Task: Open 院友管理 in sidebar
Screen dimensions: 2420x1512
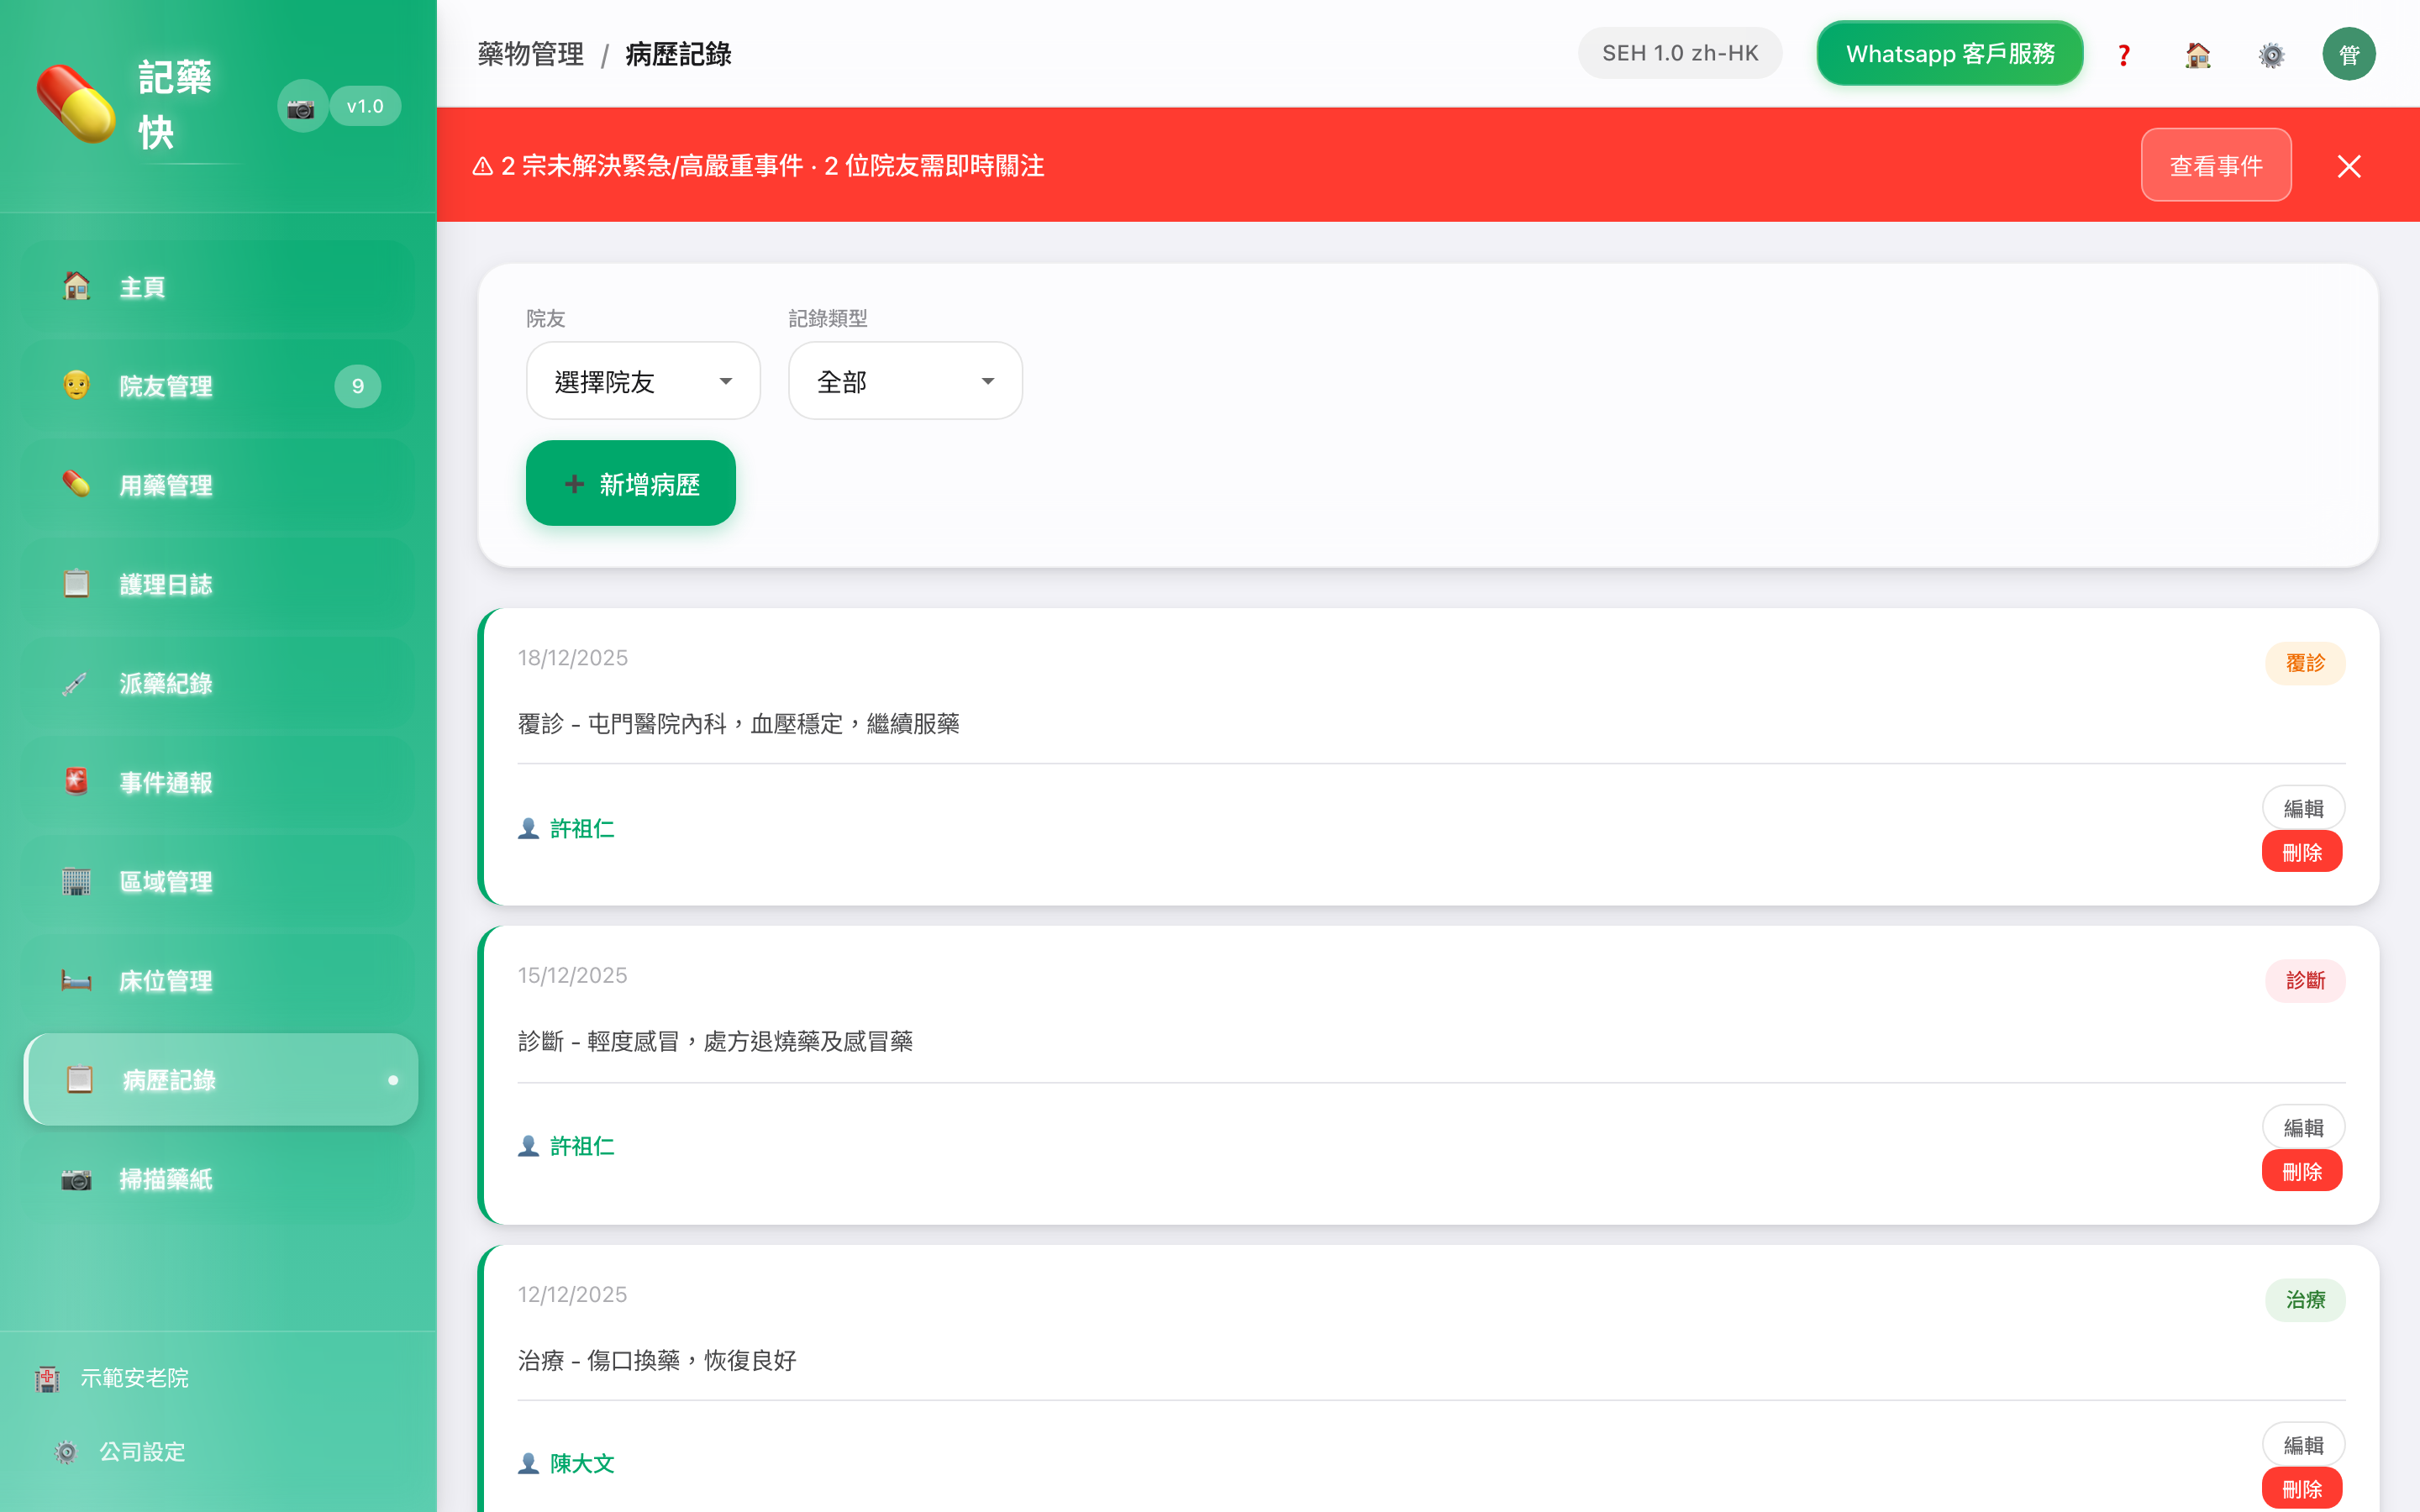Action: [219, 386]
